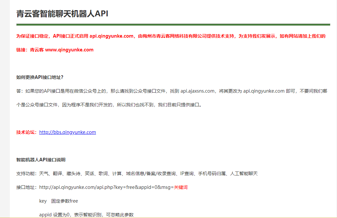Viewport: 337px width, 218px height.
Task: Click the line appid 设置为0,表示智能识别
Action: coord(87,215)
